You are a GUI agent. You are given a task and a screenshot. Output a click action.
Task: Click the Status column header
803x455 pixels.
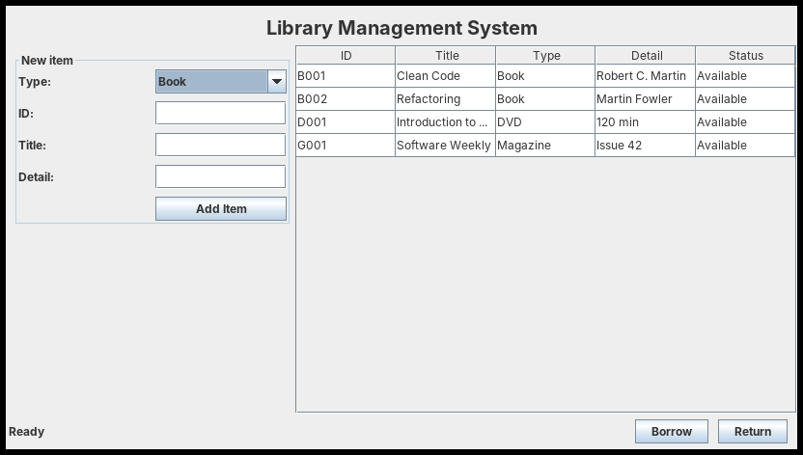click(x=745, y=55)
